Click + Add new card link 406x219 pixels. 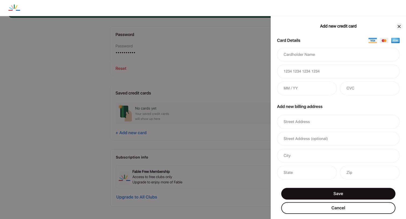[x=131, y=133]
